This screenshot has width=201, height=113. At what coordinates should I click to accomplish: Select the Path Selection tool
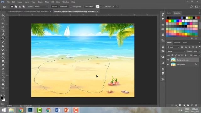point(3,77)
